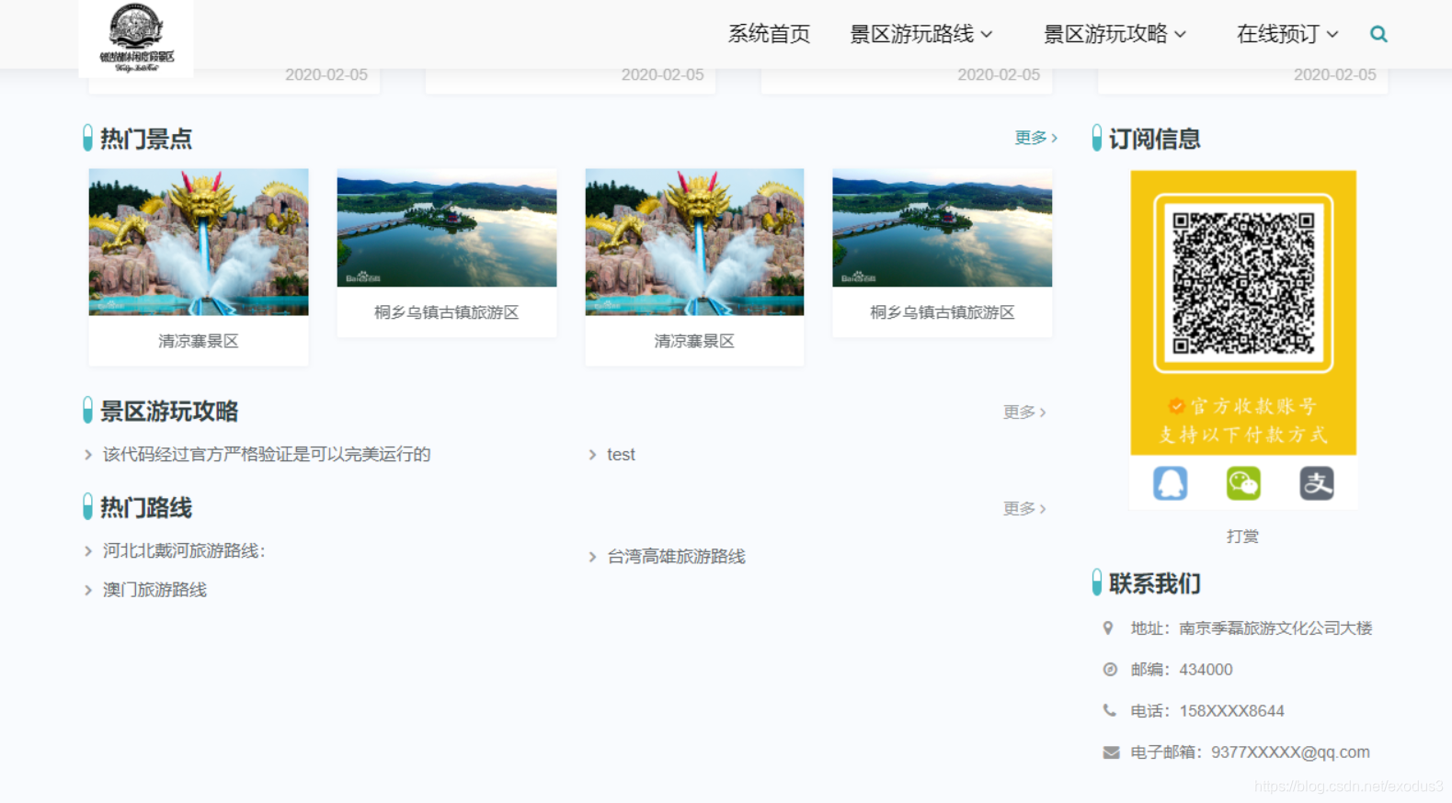The width and height of the screenshot is (1452, 803).
Task: Click the phone icon beside 电话
Action: tap(1110, 710)
